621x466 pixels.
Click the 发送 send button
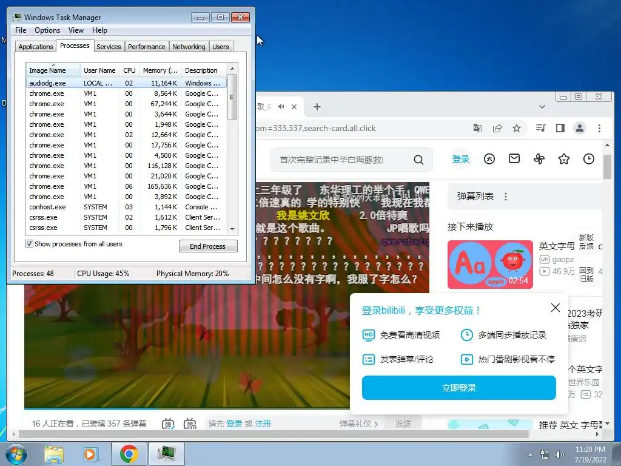[x=403, y=424]
